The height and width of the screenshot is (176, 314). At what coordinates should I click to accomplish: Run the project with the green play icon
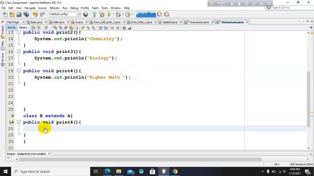[x=109, y=14]
